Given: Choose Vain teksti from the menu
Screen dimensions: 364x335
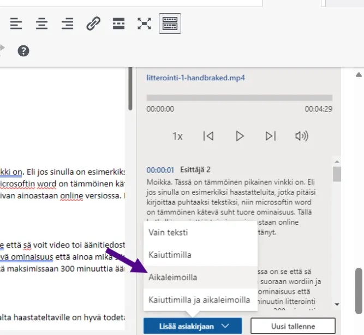Looking at the screenshot, I should point(201,232).
